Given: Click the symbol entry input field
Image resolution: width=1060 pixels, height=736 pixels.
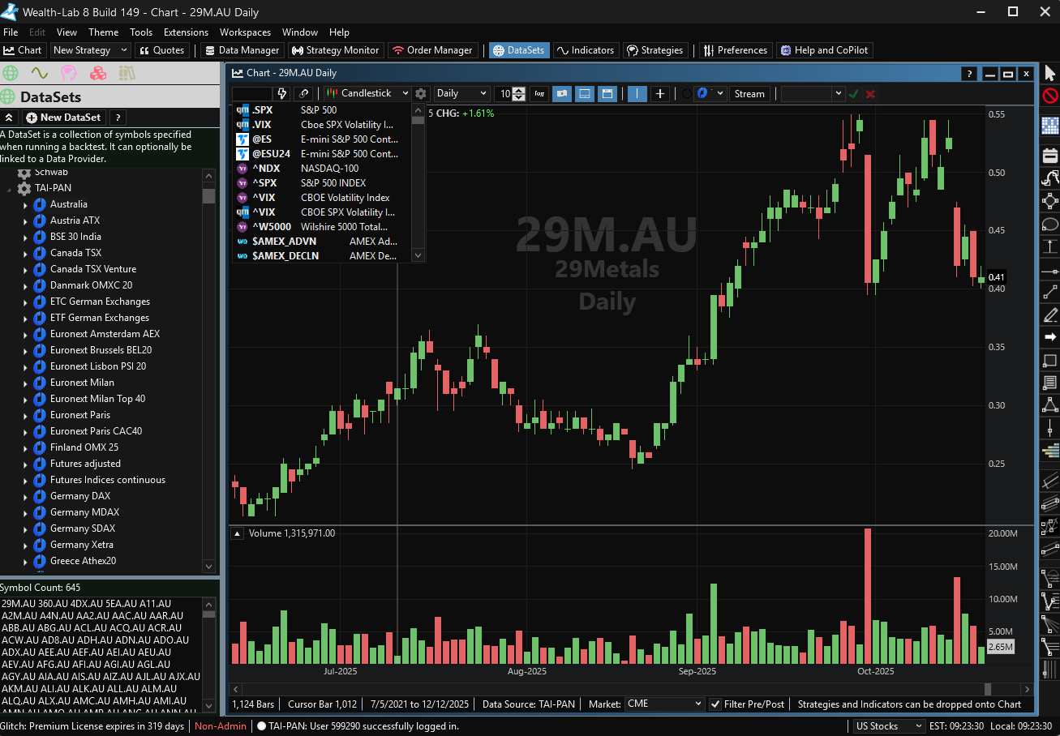Looking at the screenshot, I should (252, 94).
